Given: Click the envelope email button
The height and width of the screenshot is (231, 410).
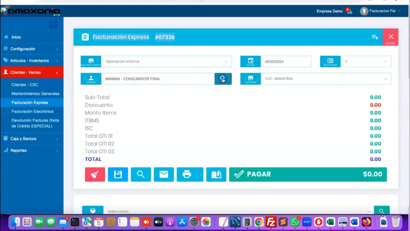Looking at the screenshot, I should (x=164, y=175).
